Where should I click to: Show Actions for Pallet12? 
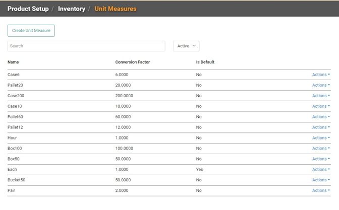pyautogui.click(x=321, y=127)
